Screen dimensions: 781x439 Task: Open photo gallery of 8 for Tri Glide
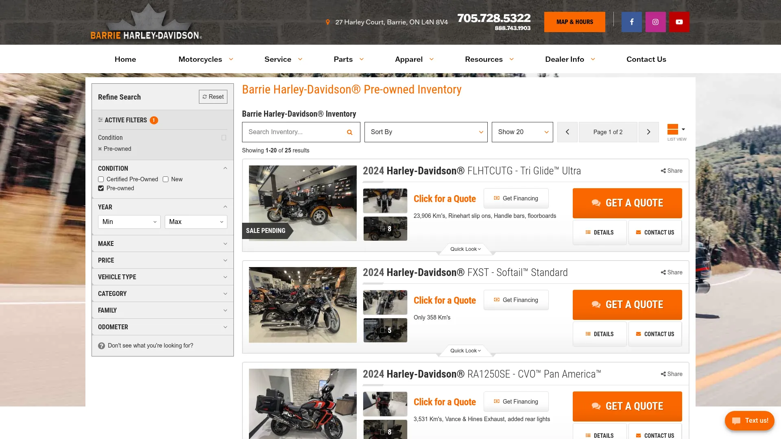(x=385, y=229)
